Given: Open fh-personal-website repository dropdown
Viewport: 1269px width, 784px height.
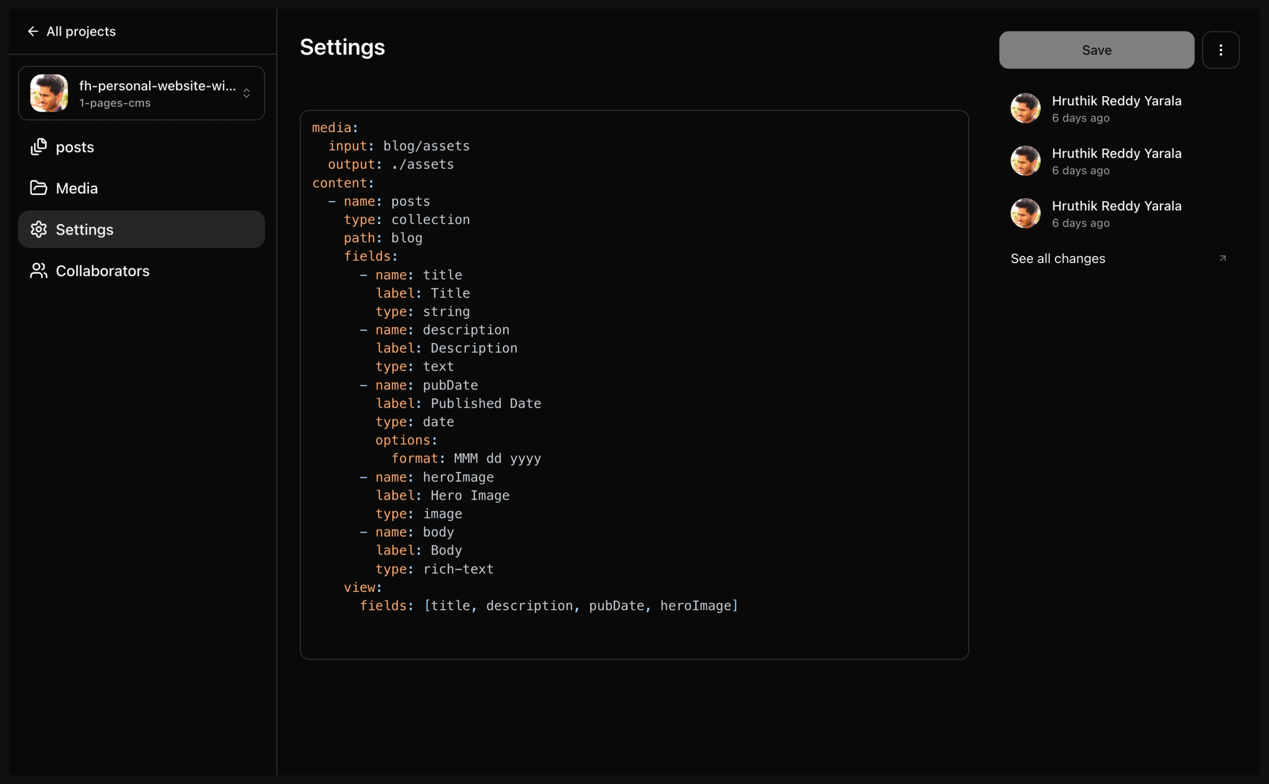Looking at the screenshot, I should point(156,93).
